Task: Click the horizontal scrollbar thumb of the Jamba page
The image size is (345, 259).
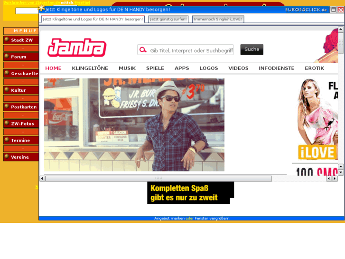Action: coord(159,178)
